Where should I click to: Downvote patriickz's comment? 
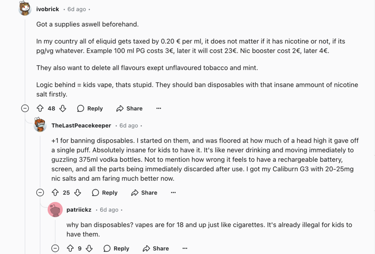89,248
